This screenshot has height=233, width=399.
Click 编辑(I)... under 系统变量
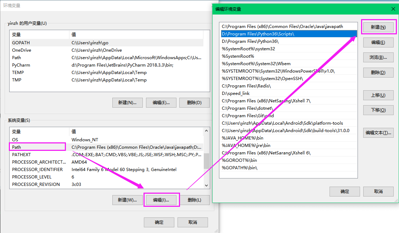162,200
